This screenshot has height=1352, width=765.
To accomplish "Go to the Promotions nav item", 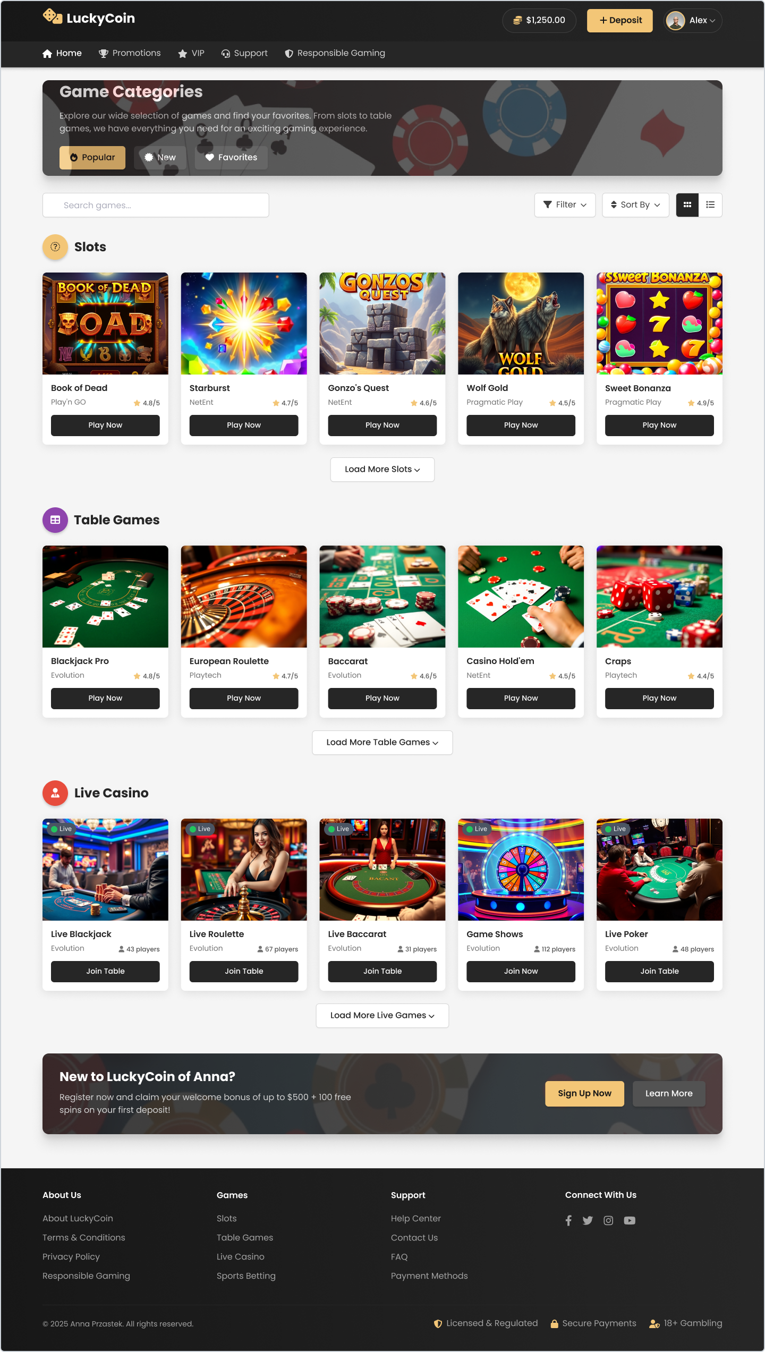I will [130, 53].
